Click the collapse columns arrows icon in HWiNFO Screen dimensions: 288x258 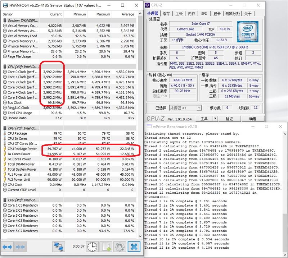20,247
